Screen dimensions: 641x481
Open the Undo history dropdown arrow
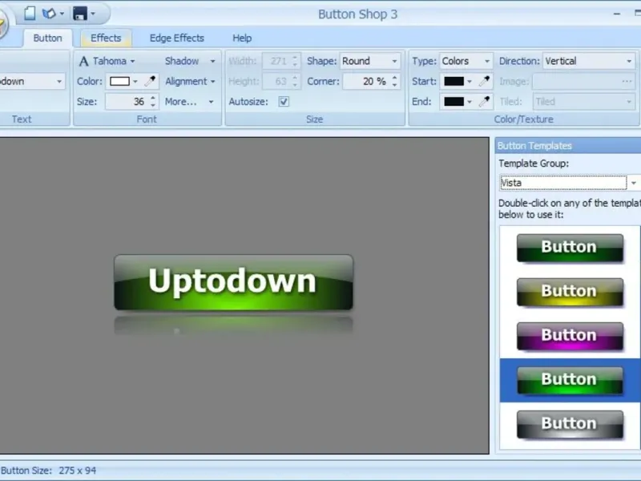(62, 14)
